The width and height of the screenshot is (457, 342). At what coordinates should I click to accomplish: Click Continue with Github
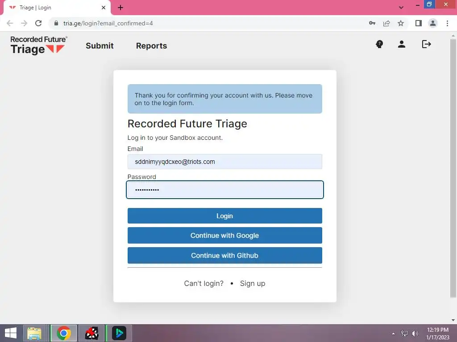(225, 255)
